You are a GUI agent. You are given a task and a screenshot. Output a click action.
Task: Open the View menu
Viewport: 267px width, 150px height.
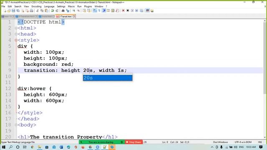point(26,7)
